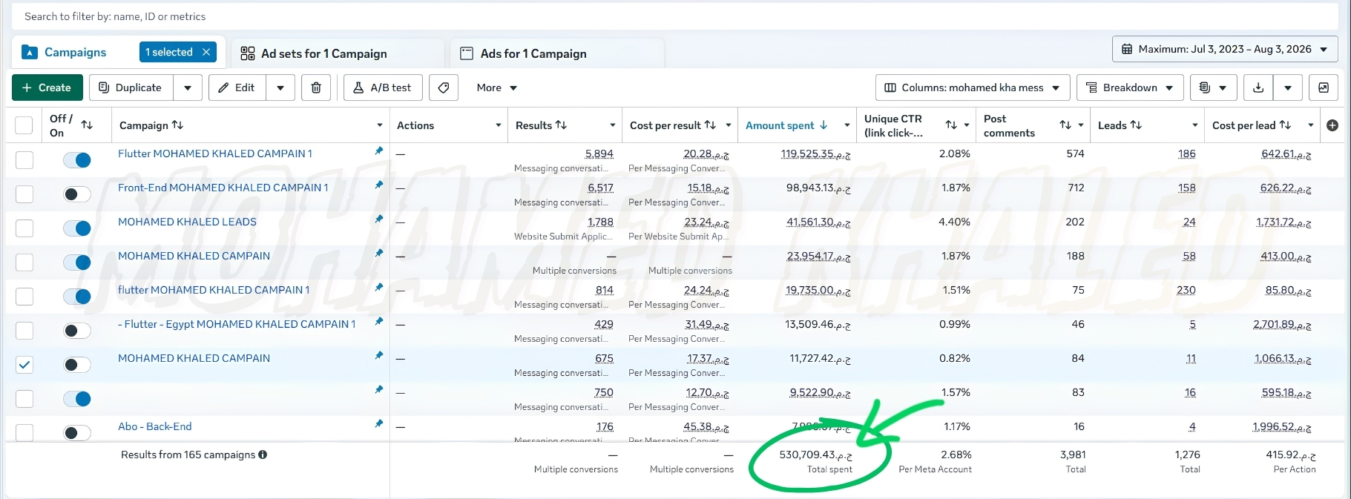Sort by Off/On column arrows
Viewport: 1351px width, 499px height.
pyautogui.click(x=87, y=125)
